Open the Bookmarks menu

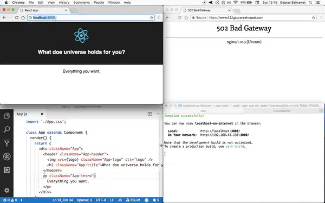point(81,3)
